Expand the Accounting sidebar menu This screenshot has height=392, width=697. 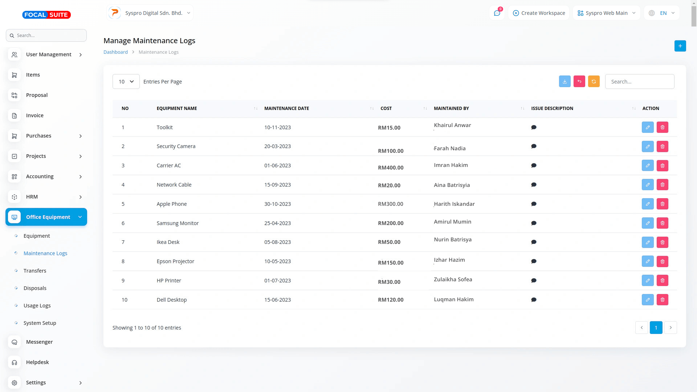[46, 176]
